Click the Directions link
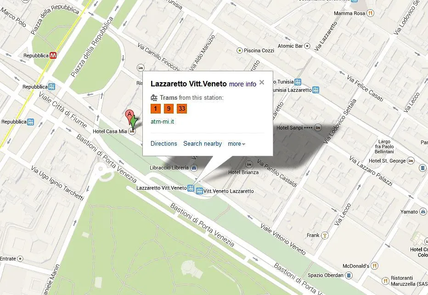Viewport: 428px width, 295px height. pyautogui.click(x=164, y=144)
